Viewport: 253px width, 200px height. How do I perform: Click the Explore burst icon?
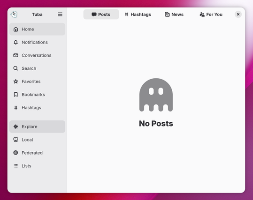click(x=15, y=126)
